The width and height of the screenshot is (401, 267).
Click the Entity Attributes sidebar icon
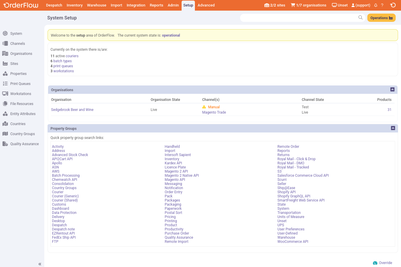tap(5, 114)
